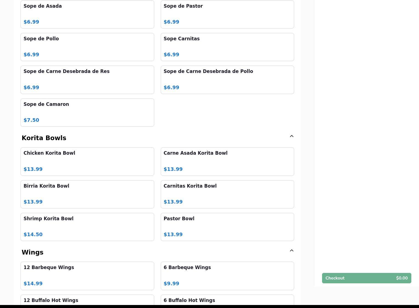Viewport: 419px width, 308px height.
Task: Click the Wings heading text
Action: click(33, 252)
